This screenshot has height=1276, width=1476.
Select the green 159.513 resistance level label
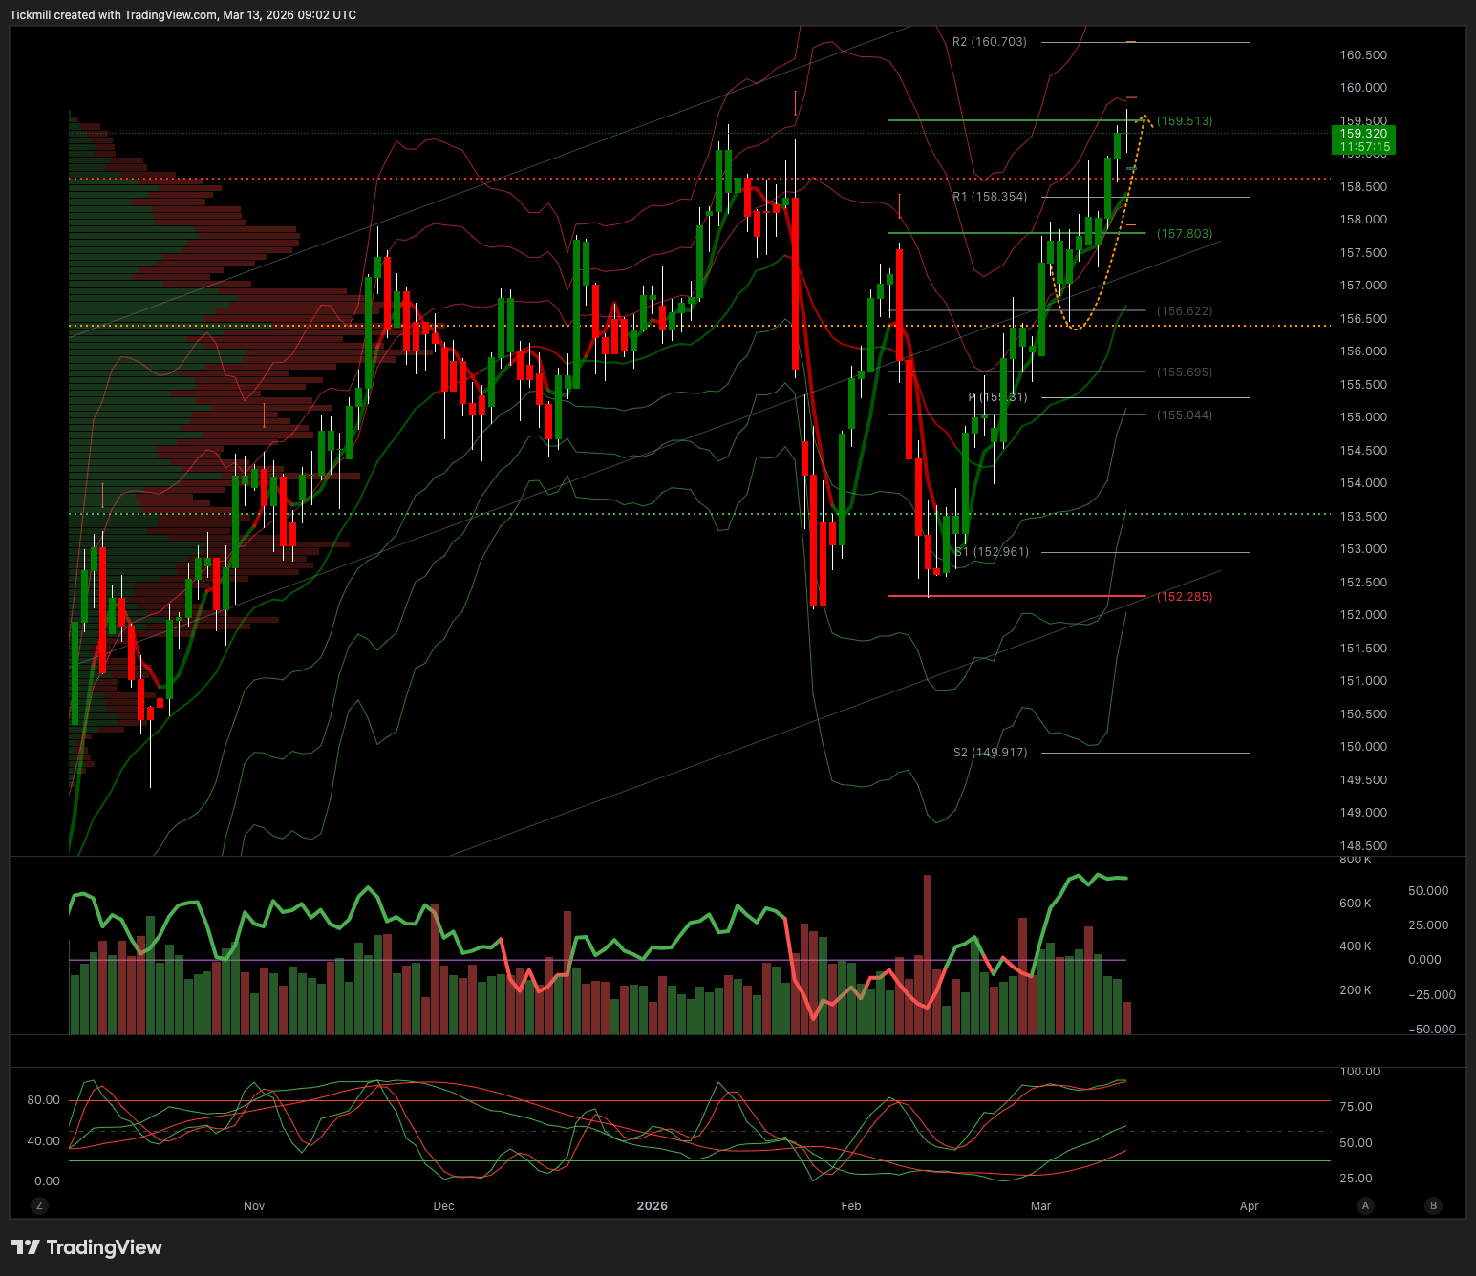1185,121
